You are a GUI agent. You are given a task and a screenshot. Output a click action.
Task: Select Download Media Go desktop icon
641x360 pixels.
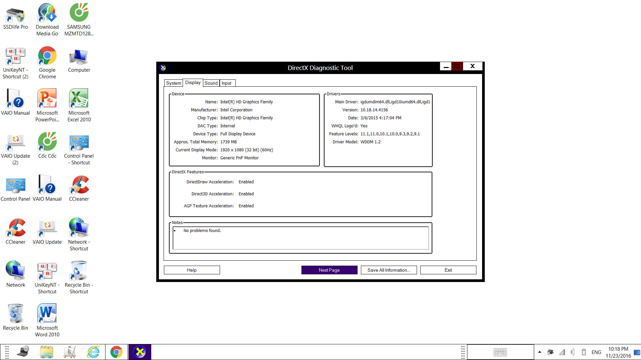pyautogui.click(x=47, y=19)
